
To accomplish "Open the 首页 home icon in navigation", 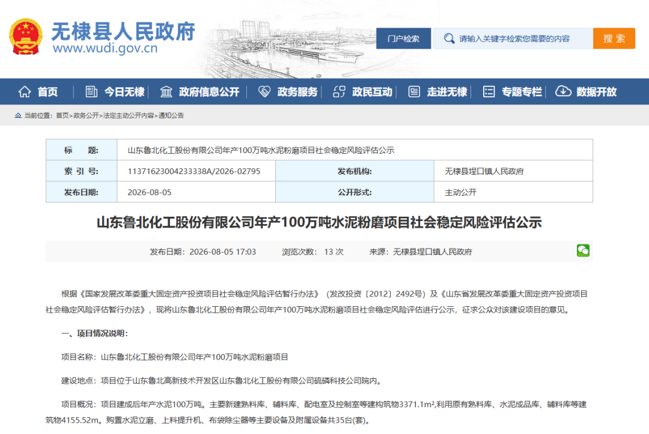I will point(25,92).
